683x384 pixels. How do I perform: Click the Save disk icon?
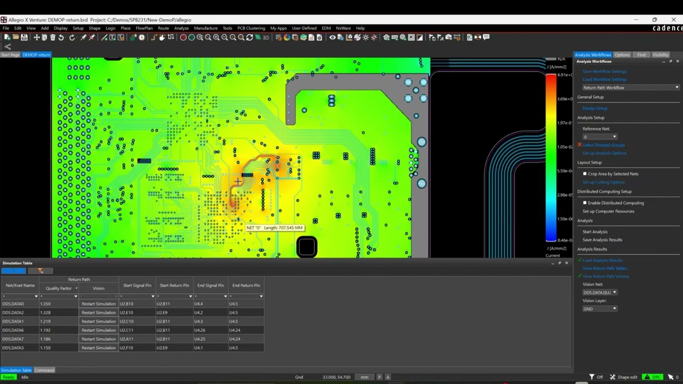click(24, 37)
